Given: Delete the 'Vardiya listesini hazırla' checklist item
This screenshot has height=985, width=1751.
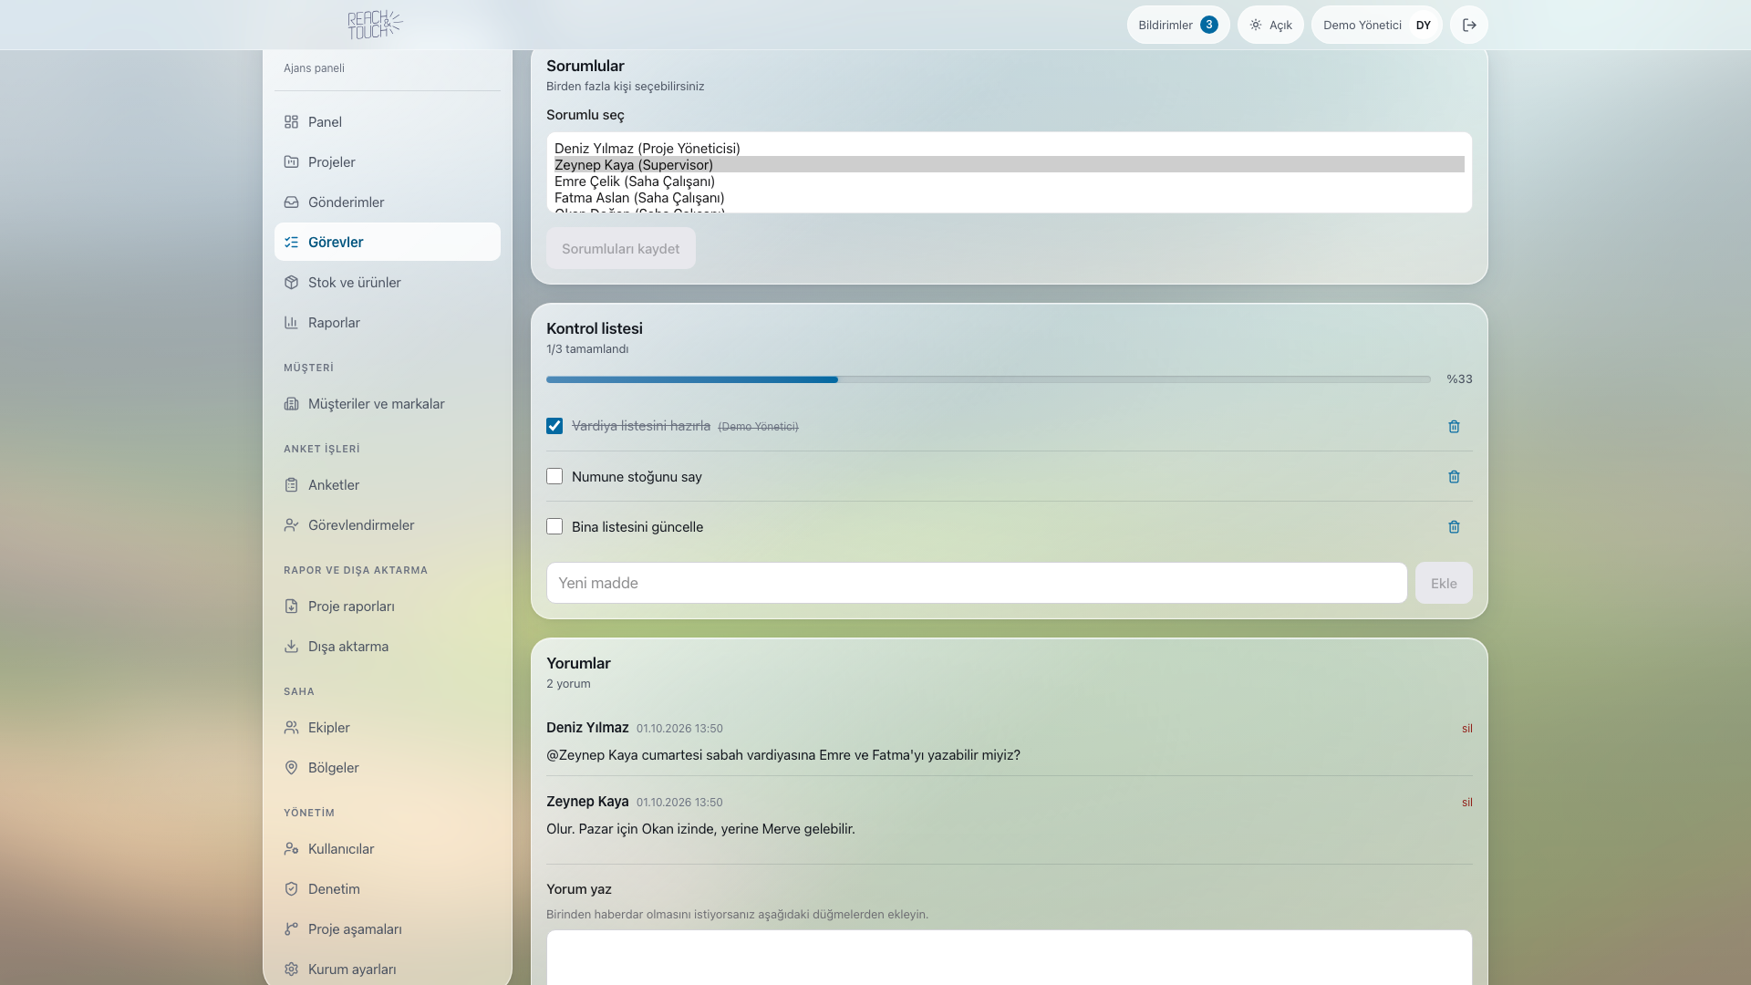Looking at the screenshot, I should pyautogui.click(x=1454, y=426).
